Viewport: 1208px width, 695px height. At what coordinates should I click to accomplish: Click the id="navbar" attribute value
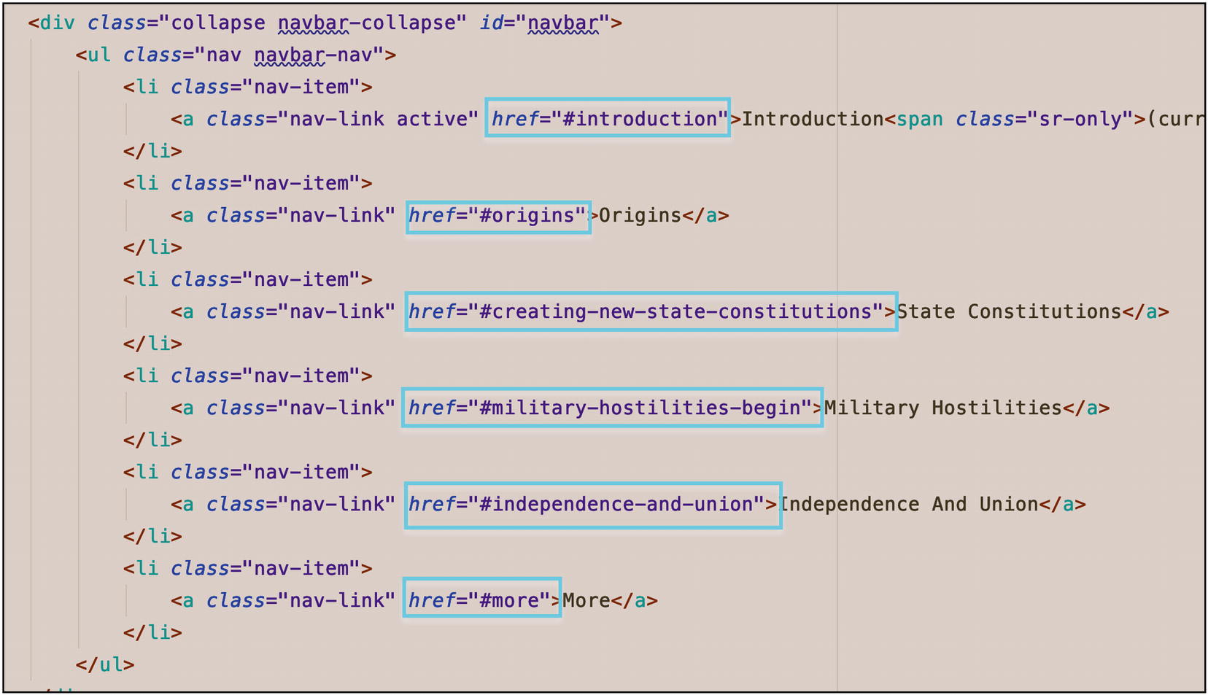point(562,23)
